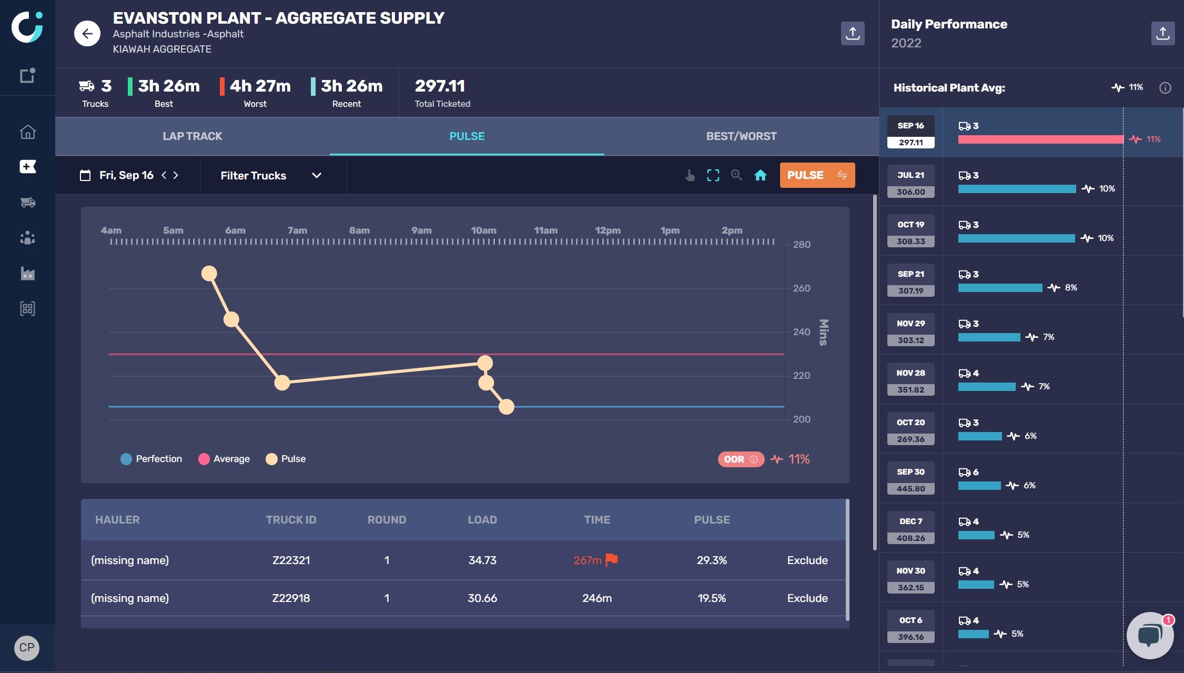Select the SEP 30 date tile

911,479
